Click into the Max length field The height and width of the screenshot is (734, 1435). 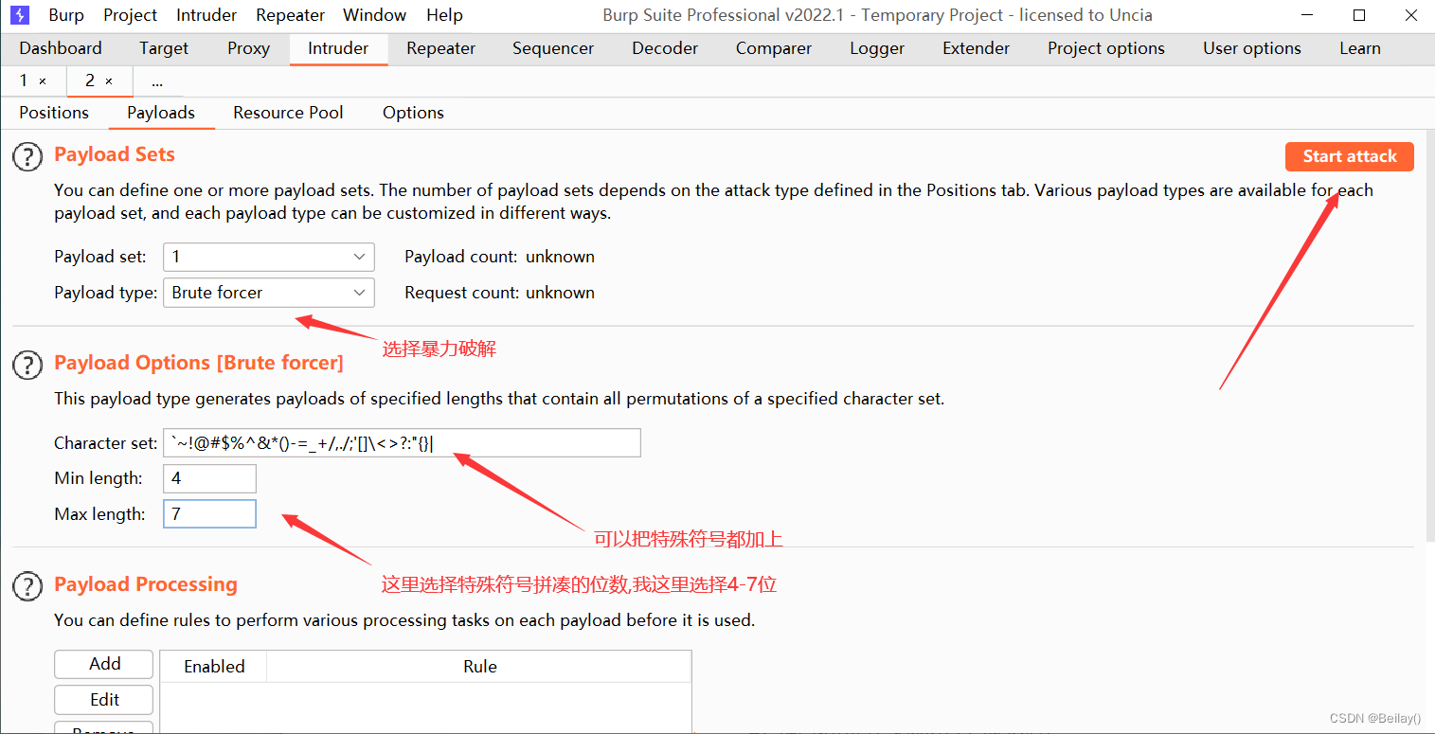pyautogui.click(x=209, y=514)
